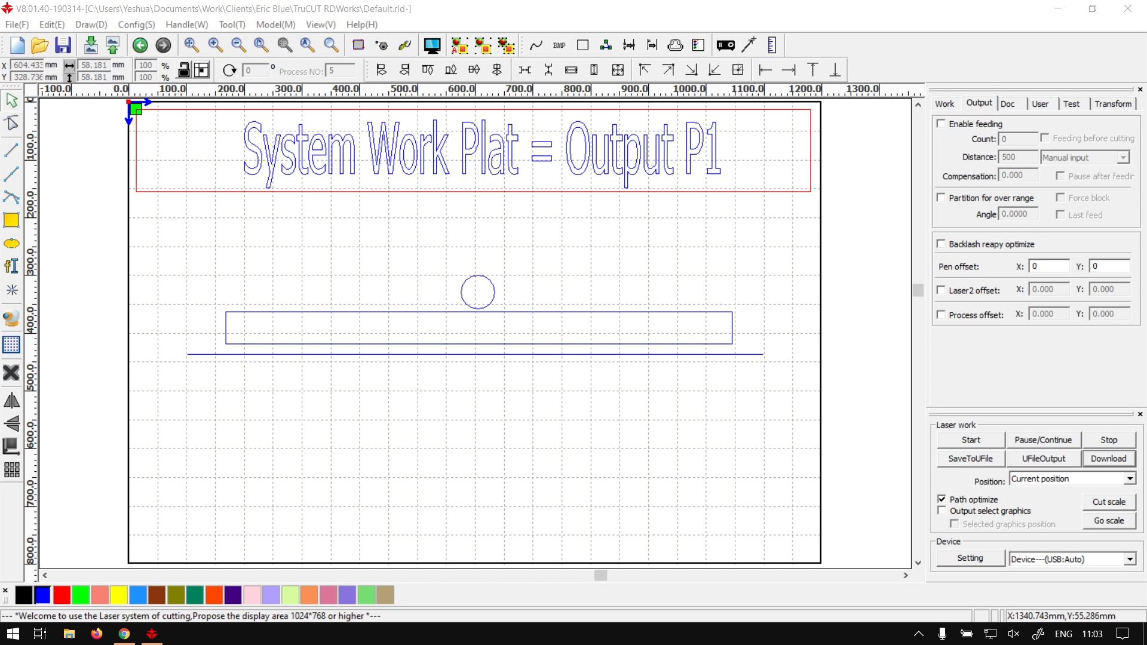The height and width of the screenshot is (645, 1147).
Task: Click the Pause/Continue button
Action: pyautogui.click(x=1043, y=440)
